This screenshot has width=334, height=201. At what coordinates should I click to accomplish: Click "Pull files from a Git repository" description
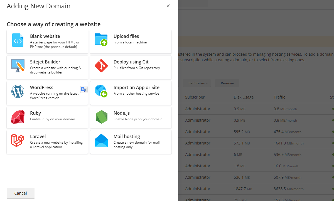click(137, 68)
